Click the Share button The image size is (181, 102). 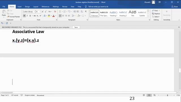tap(175, 7)
